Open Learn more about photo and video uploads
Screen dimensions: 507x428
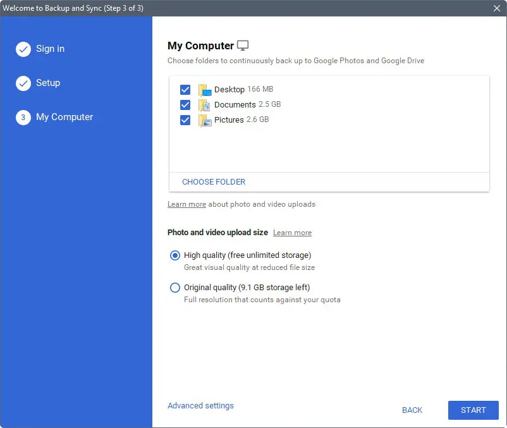point(186,204)
